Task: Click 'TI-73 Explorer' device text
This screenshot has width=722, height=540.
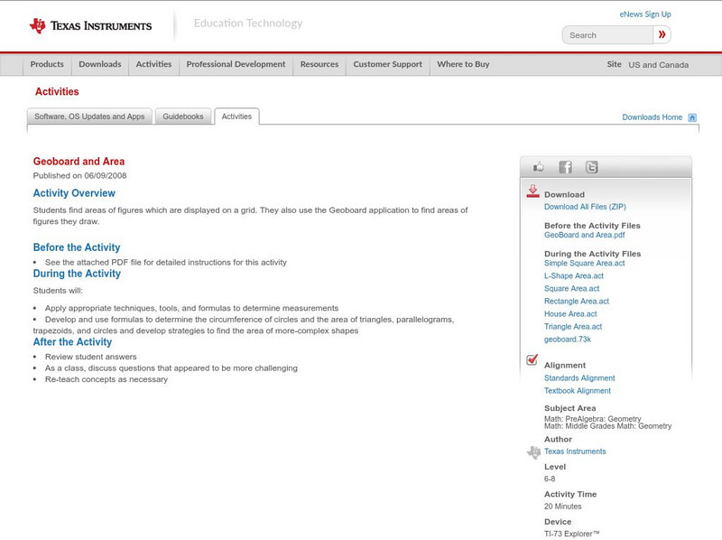Action: point(572,534)
